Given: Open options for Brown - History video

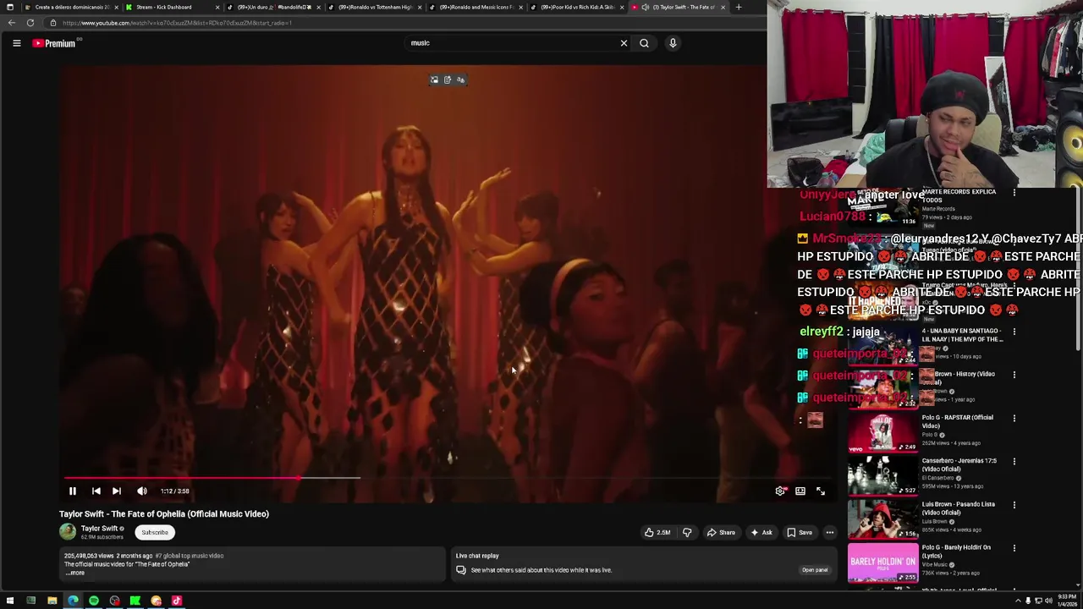Looking at the screenshot, I should pyautogui.click(x=1014, y=375).
